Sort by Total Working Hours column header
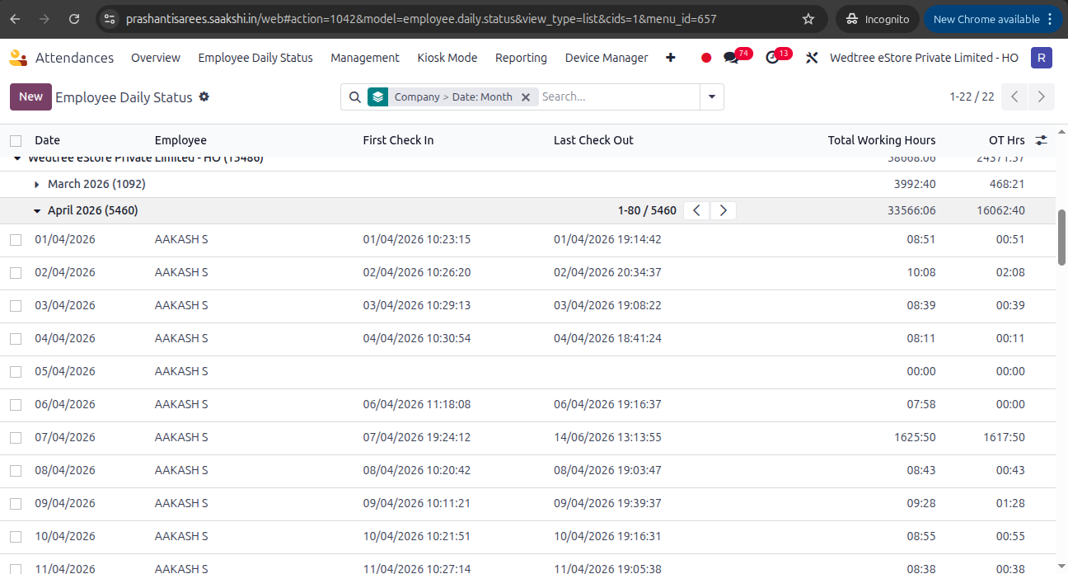This screenshot has width=1068, height=574. coord(882,140)
